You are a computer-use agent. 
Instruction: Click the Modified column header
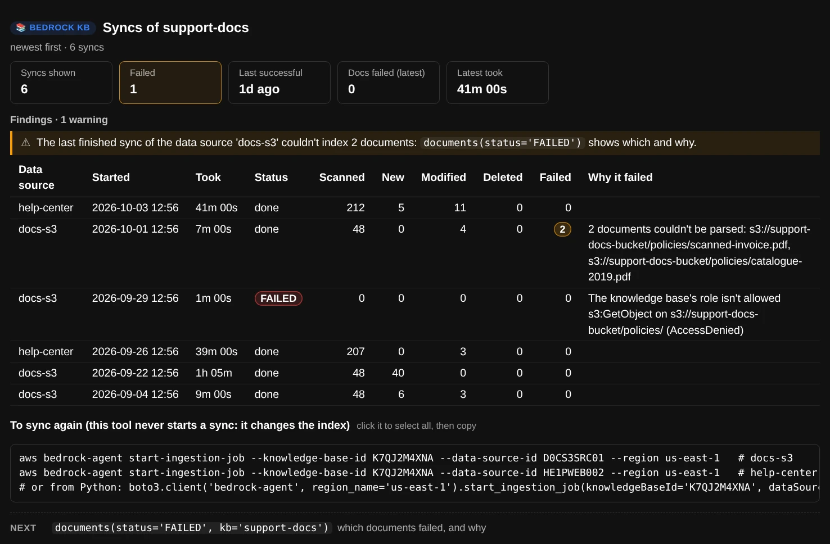click(444, 178)
